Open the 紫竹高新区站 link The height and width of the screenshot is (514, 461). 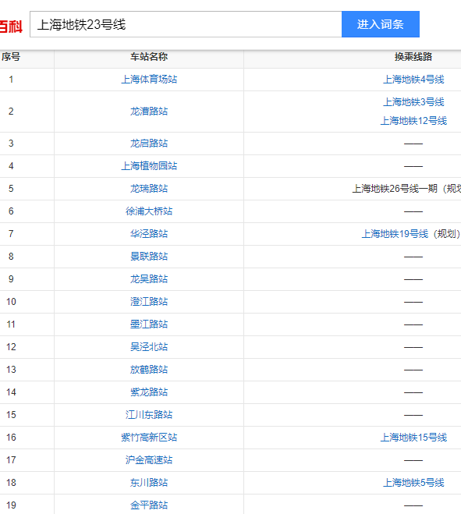tap(149, 438)
